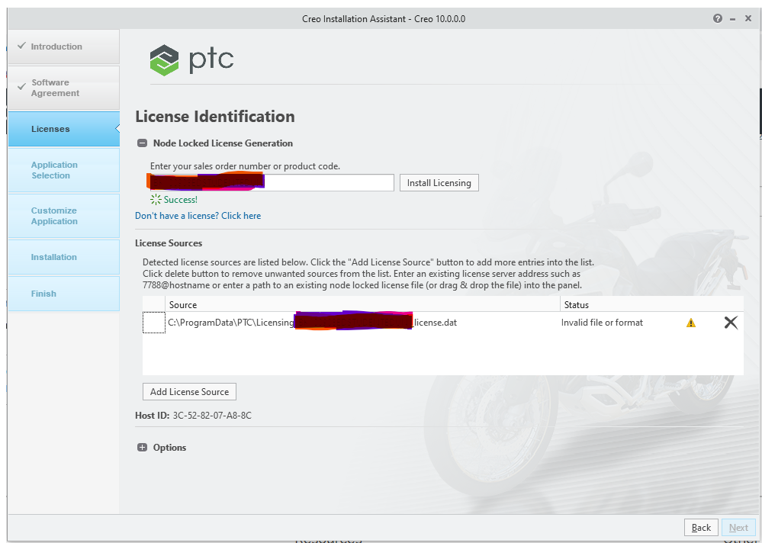
Task: Open the Customize Application step
Action: 54,216
